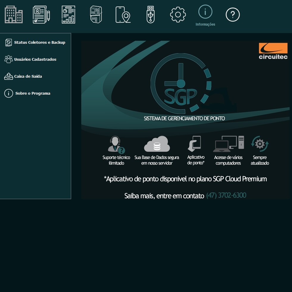292x292 pixels.
Task: Click the SGP clock logo
Action: (x=181, y=83)
